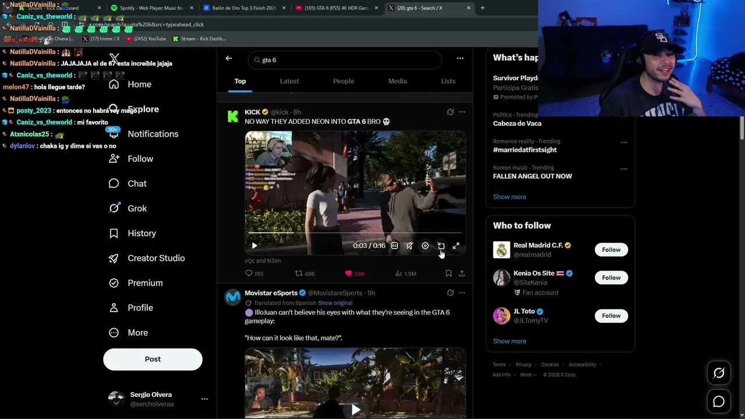Open the Notifications bell in sidebar
The image size is (745, 419).
[114, 134]
